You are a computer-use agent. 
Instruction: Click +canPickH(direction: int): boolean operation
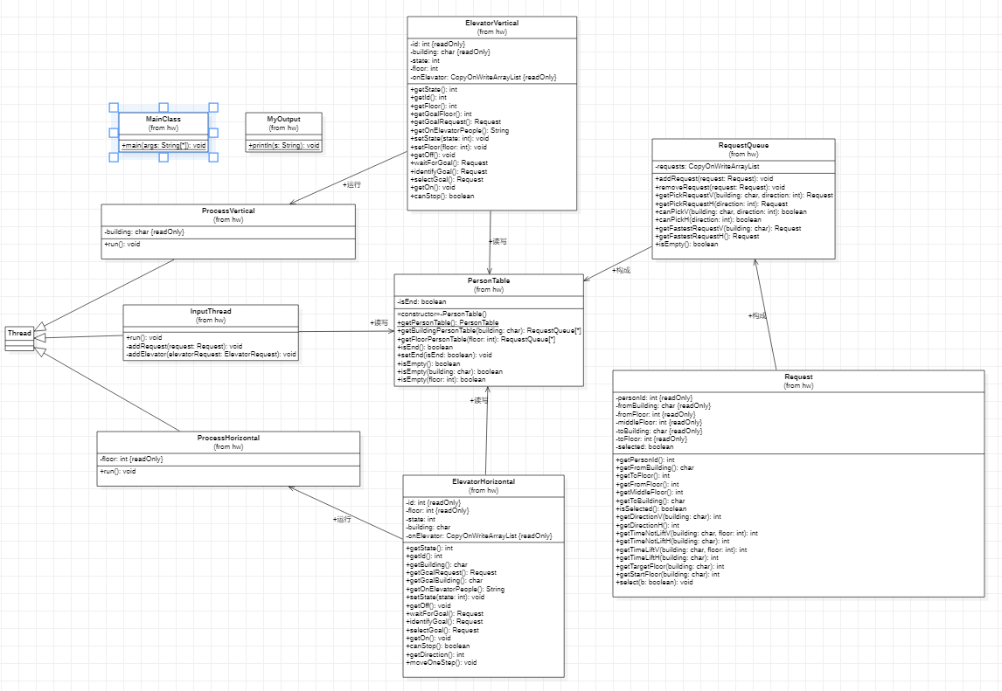[x=708, y=219]
